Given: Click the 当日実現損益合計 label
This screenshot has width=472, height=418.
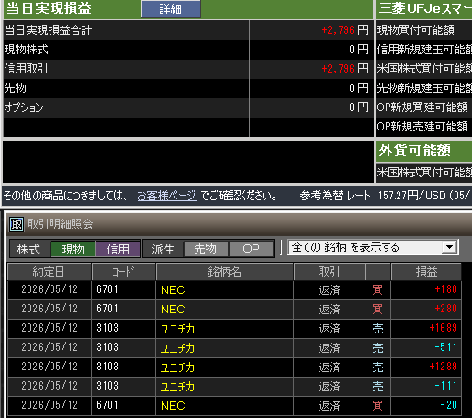Looking at the screenshot, I should [x=48, y=30].
